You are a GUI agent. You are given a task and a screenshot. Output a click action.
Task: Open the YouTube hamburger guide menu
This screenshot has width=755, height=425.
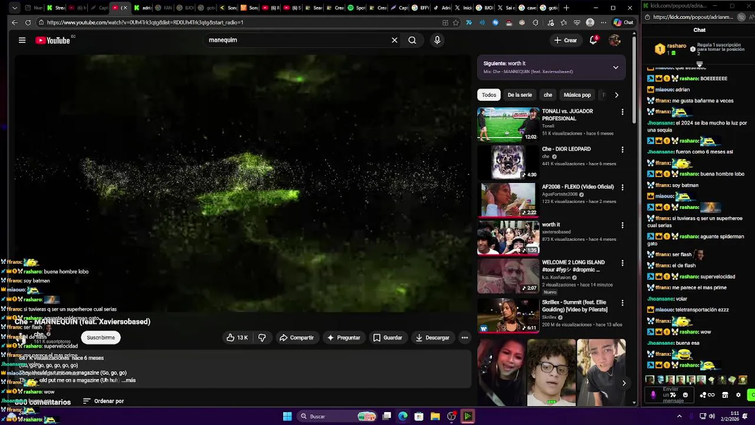[22, 40]
